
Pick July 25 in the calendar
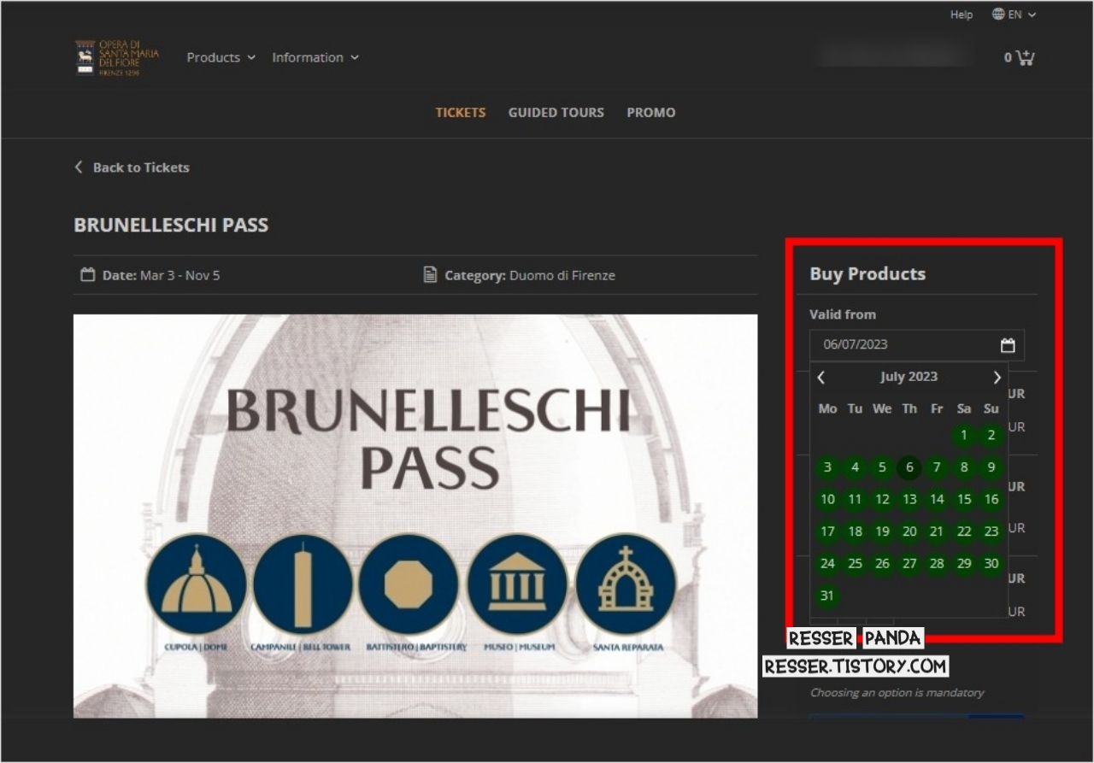[855, 564]
